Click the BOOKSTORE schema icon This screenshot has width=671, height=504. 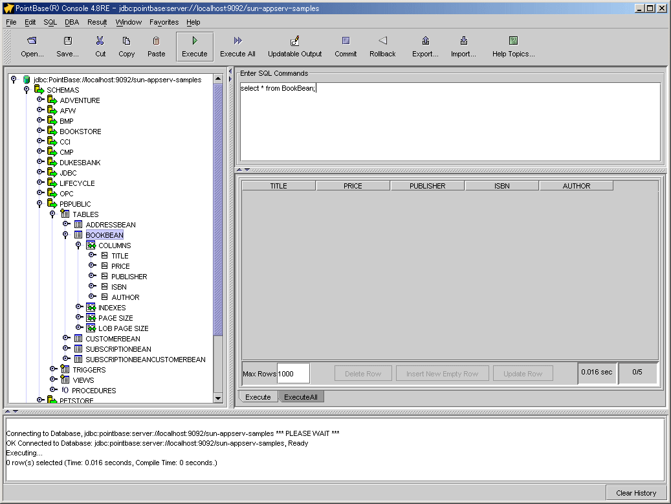tap(52, 131)
